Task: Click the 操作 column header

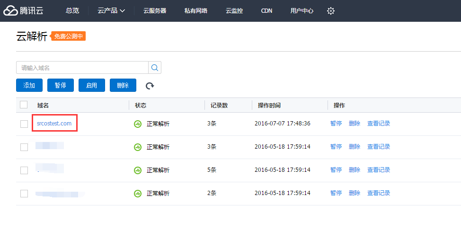Action: [x=339, y=105]
